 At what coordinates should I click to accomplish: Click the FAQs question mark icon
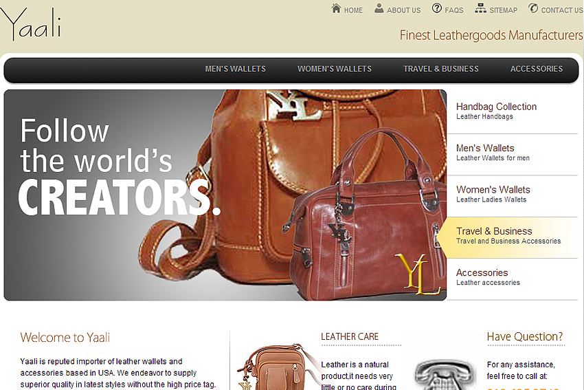point(437,8)
